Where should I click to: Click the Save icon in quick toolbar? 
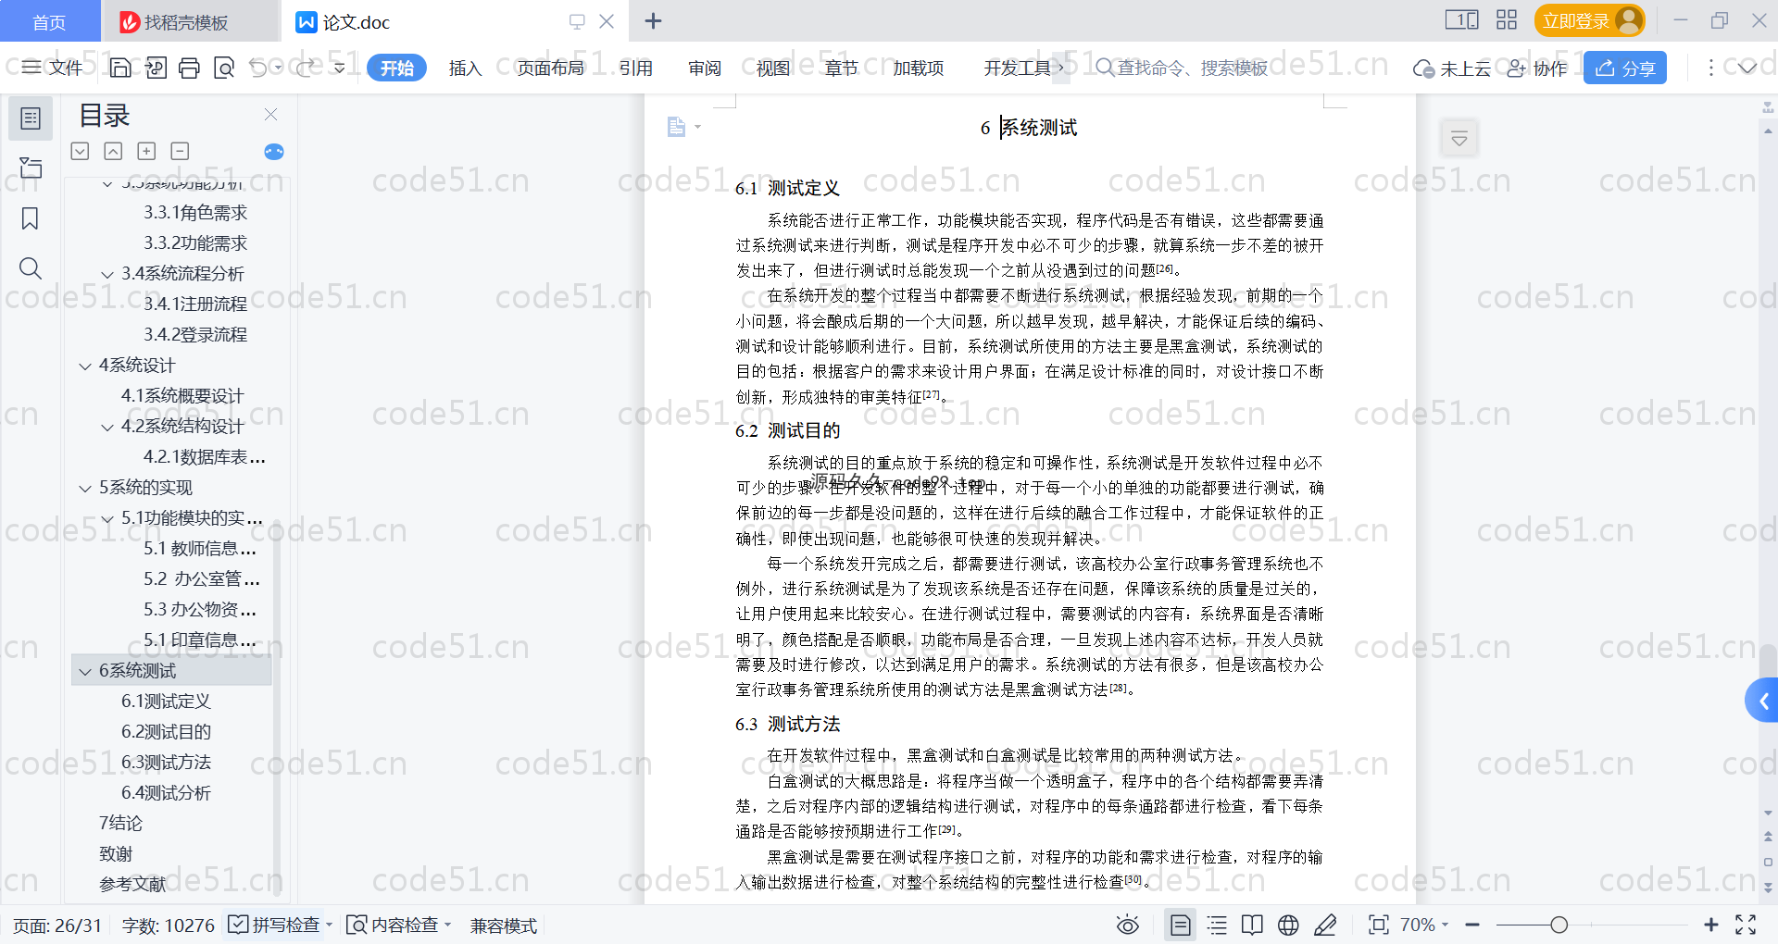120,68
